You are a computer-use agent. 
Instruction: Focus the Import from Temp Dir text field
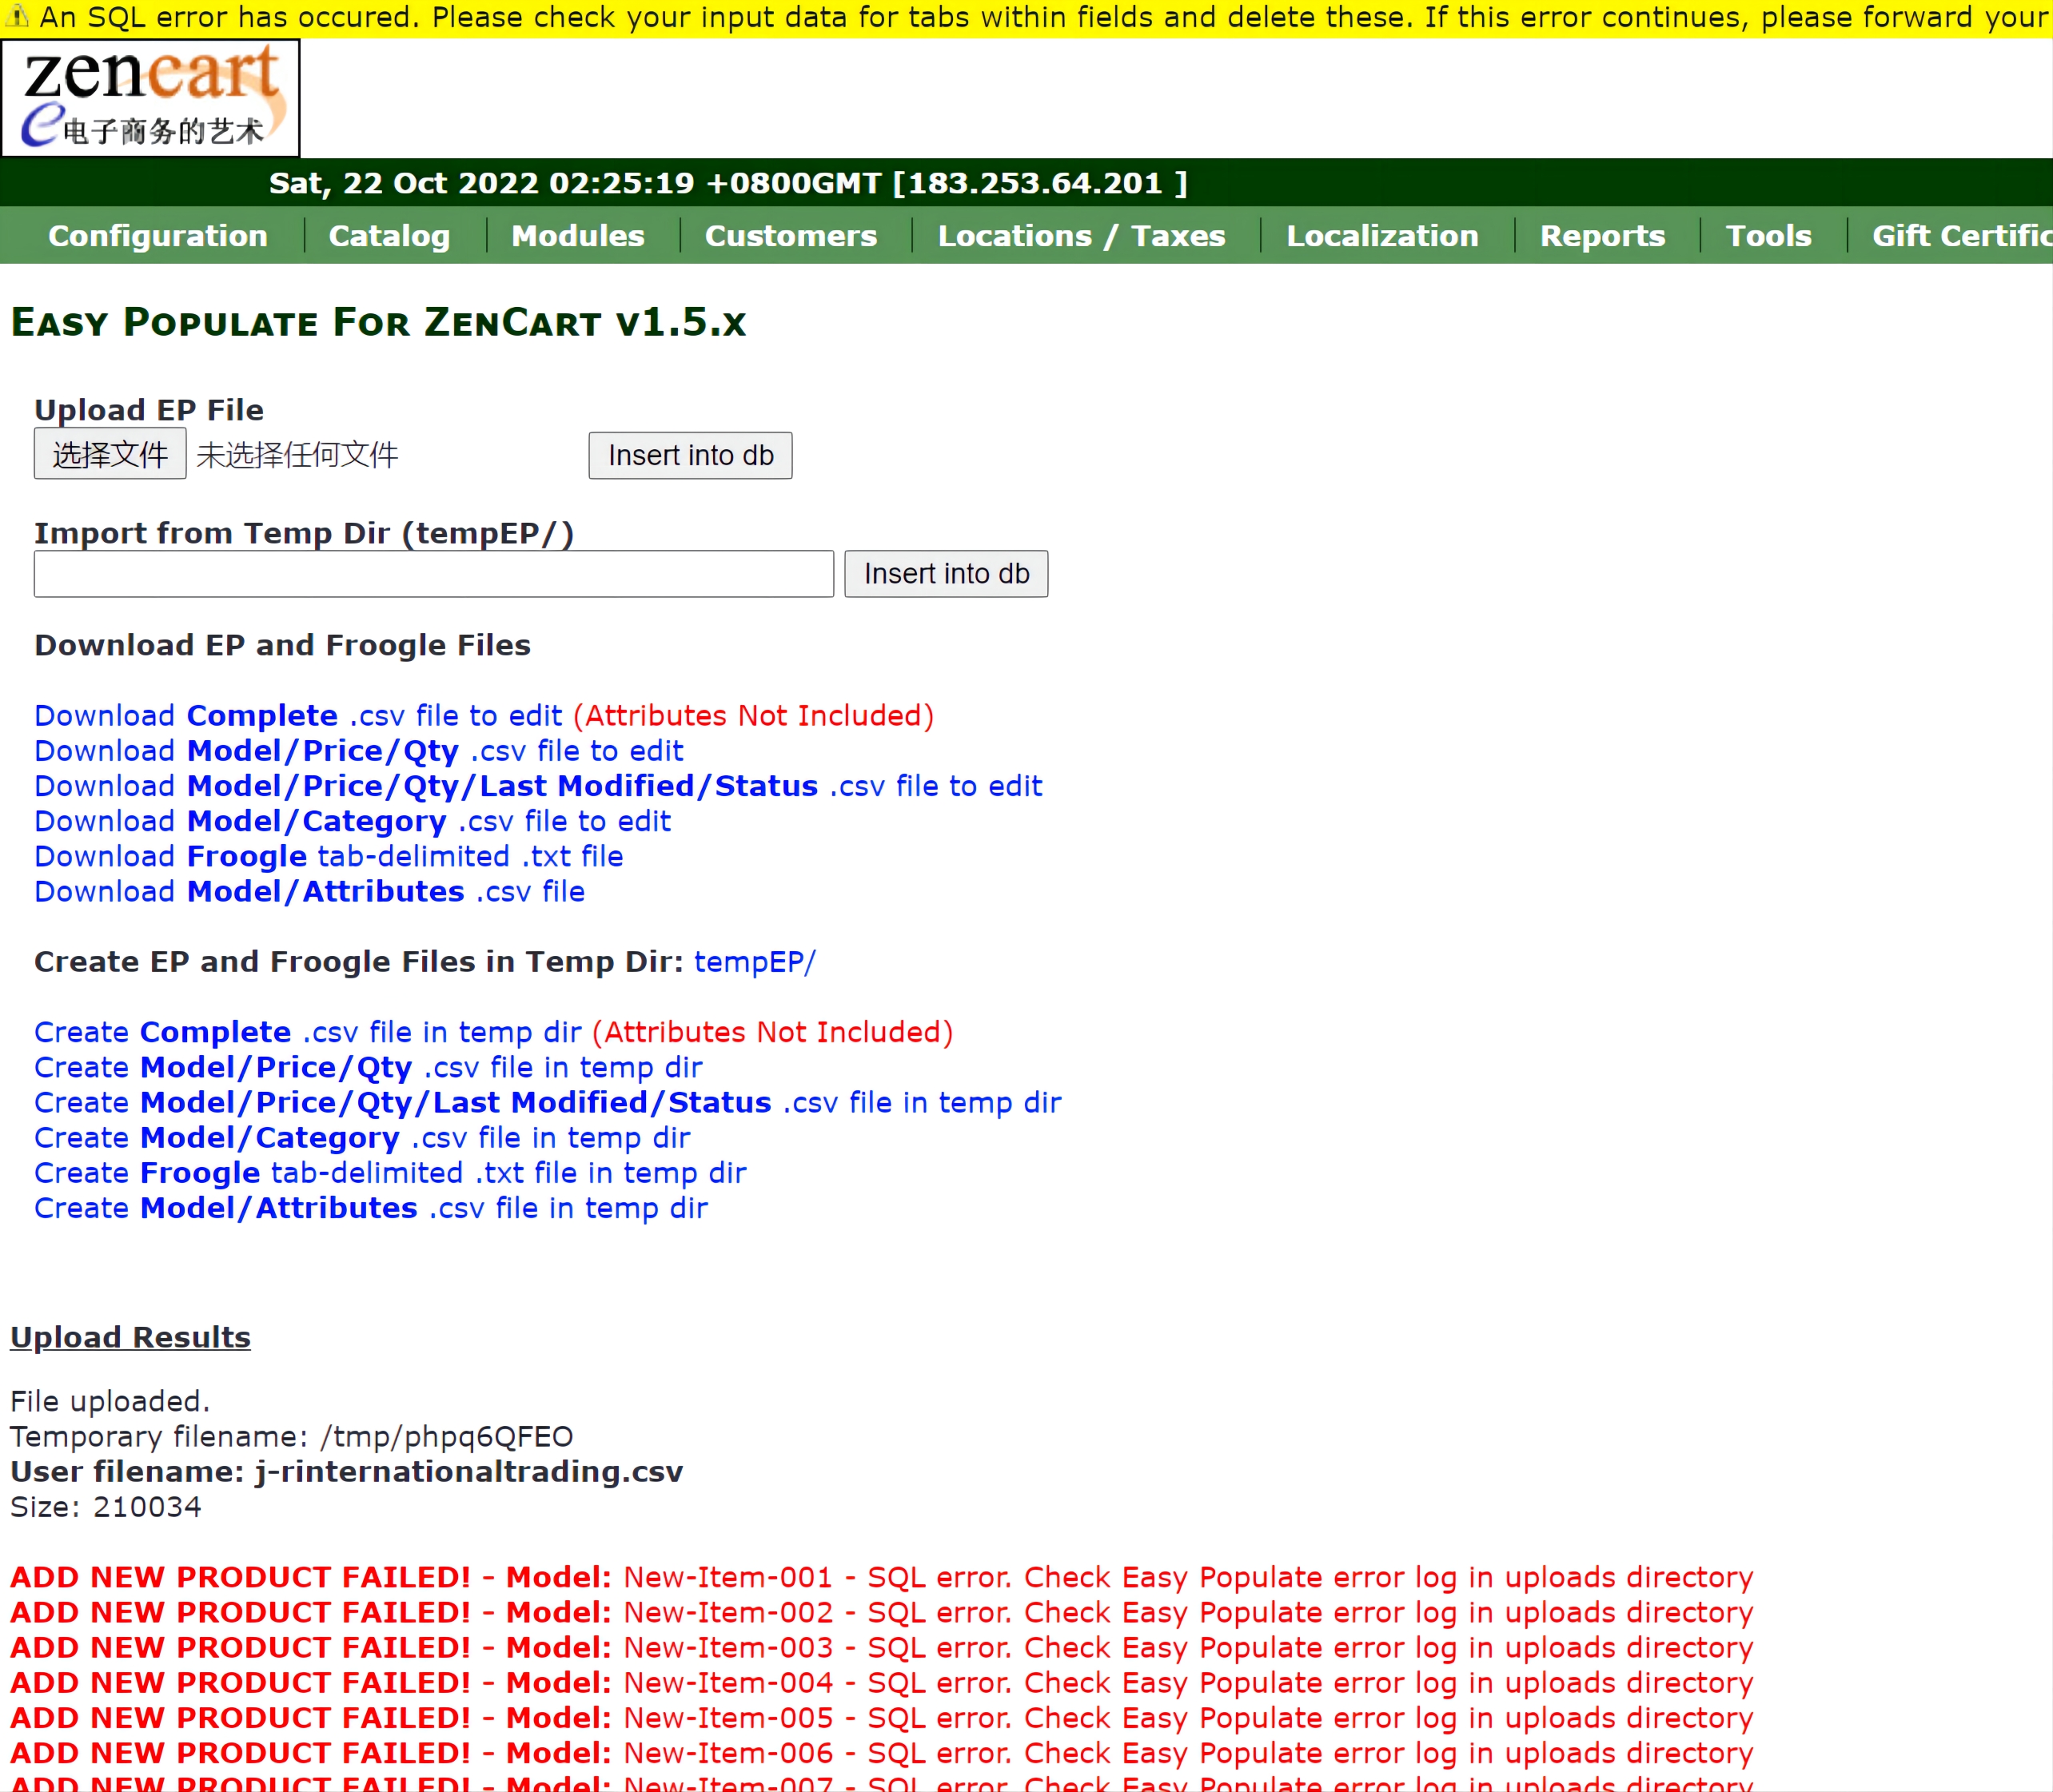(434, 574)
